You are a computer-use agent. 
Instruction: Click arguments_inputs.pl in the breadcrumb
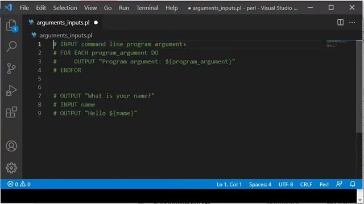coord(66,35)
